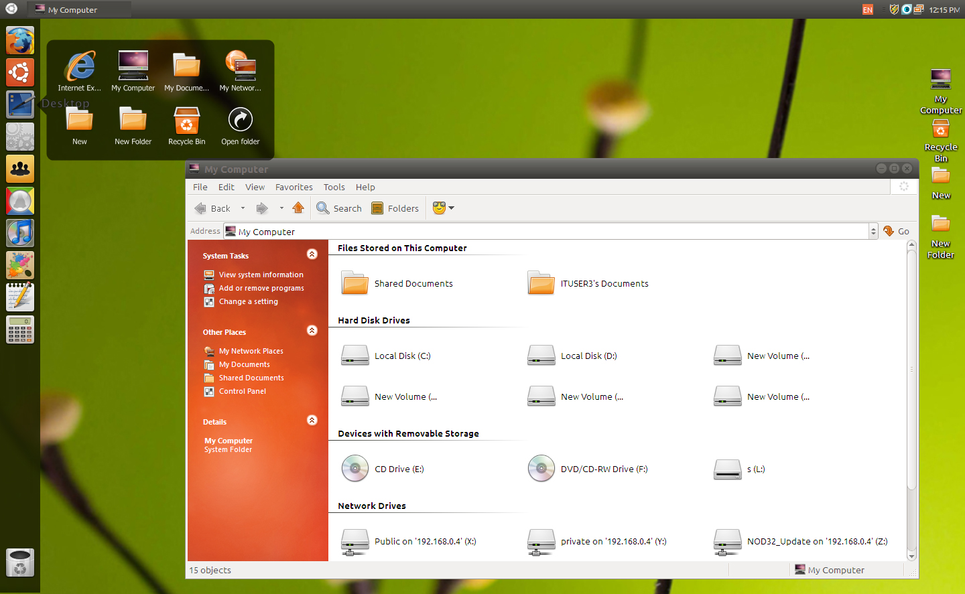Click the Back navigation arrow

(x=213, y=208)
